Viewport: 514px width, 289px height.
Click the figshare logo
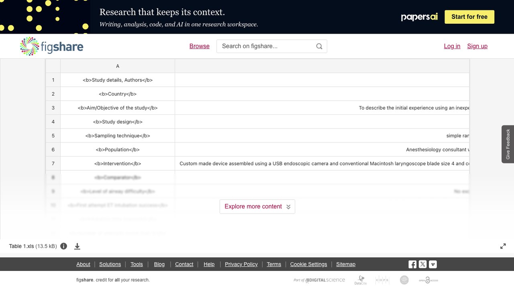tap(52, 46)
